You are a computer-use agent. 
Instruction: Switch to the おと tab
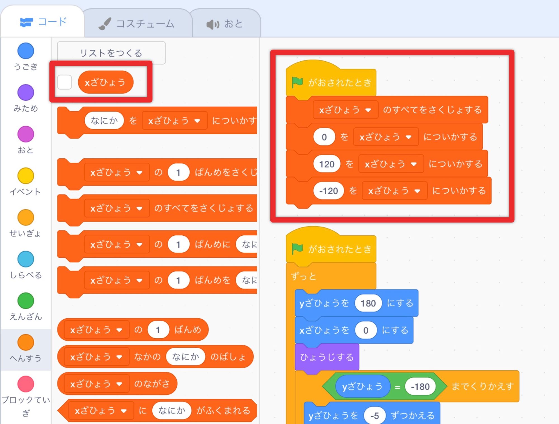[x=226, y=24]
